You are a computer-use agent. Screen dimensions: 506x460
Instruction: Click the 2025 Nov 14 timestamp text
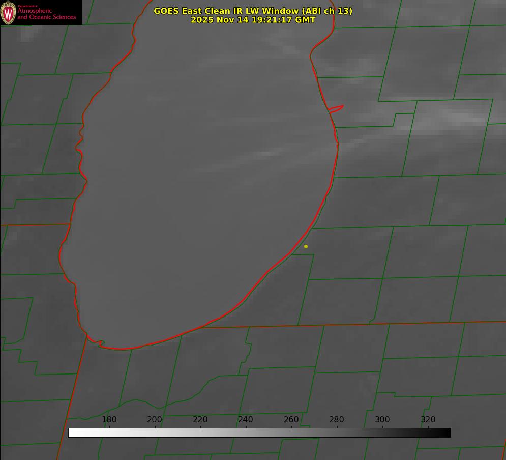[x=253, y=20]
